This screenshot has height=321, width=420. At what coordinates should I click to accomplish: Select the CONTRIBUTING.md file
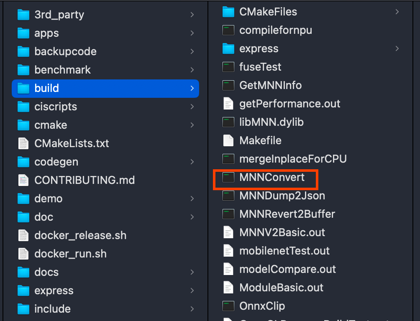click(x=85, y=180)
